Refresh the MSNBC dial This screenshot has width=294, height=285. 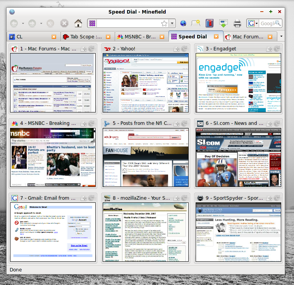pos(91,123)
